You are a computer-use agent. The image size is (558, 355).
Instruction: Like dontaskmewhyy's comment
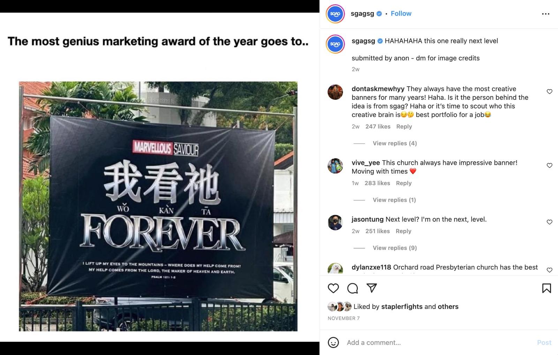(549, 91)
